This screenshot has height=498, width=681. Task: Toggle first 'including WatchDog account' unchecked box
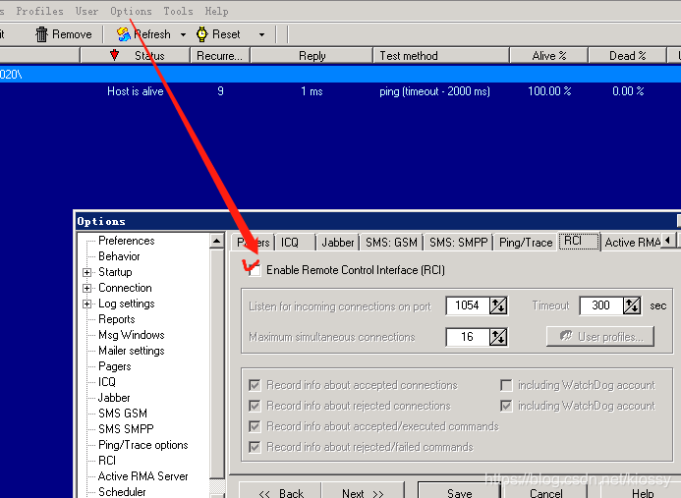[506, 385]
